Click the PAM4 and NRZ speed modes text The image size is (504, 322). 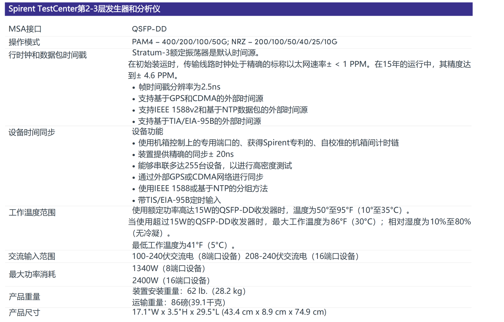click(235, 42)
